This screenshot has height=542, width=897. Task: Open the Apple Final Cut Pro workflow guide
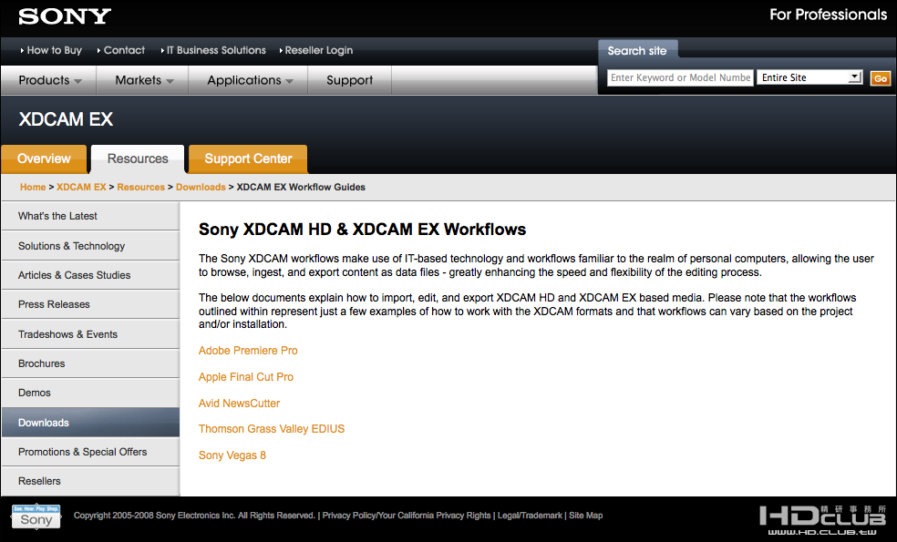[x=246, y=377]
